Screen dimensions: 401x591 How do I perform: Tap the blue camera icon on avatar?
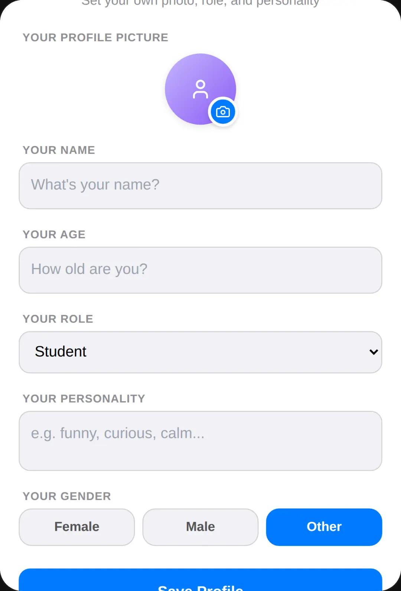(x=223, y=112)
